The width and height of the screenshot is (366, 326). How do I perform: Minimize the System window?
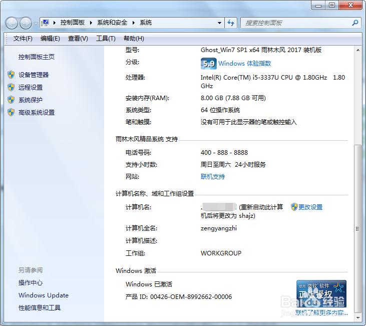pyautogui.click(x=318, y=6)
